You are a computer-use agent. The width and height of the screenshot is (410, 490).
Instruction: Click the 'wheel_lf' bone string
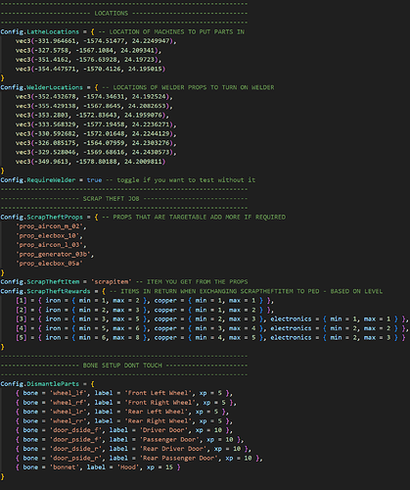(68, 393)
